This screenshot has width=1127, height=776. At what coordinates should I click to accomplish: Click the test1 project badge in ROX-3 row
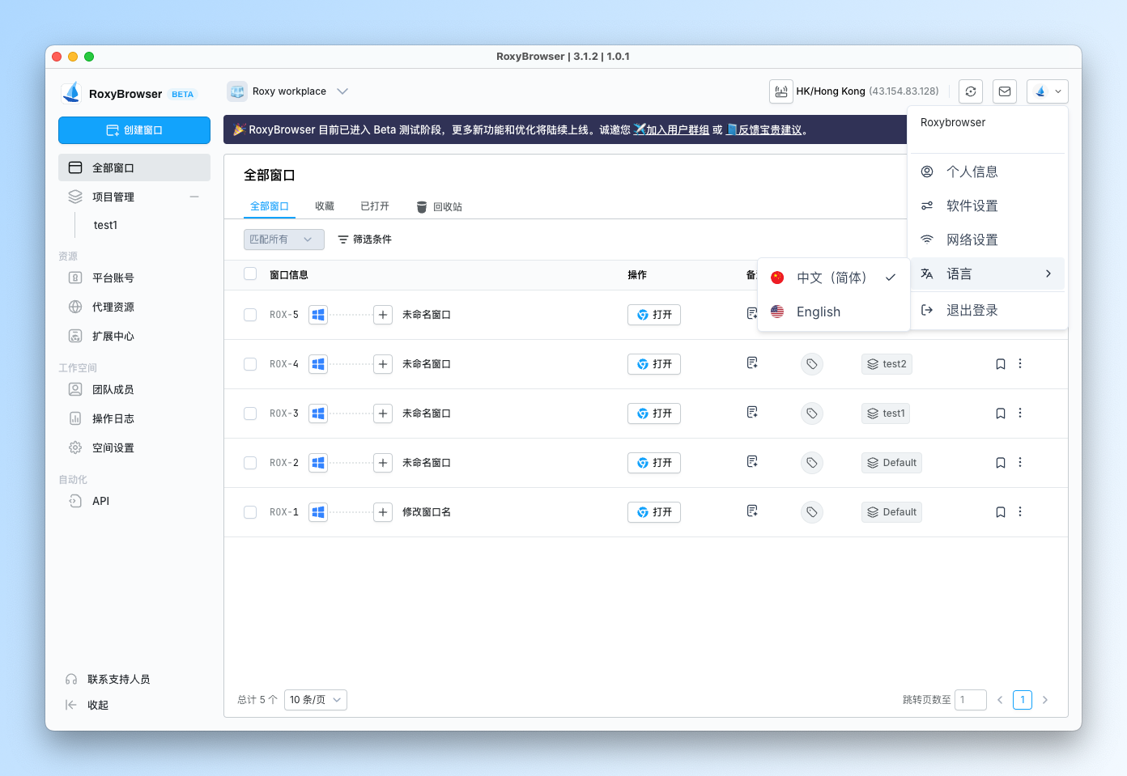pos(886,413)
